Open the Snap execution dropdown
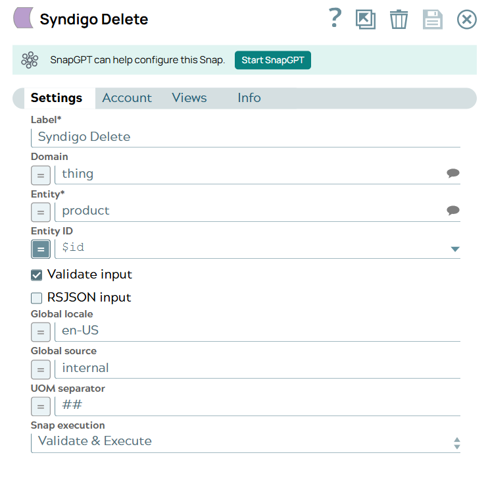Viewport: 488px width, 482px height. click(x=245, y=442)
